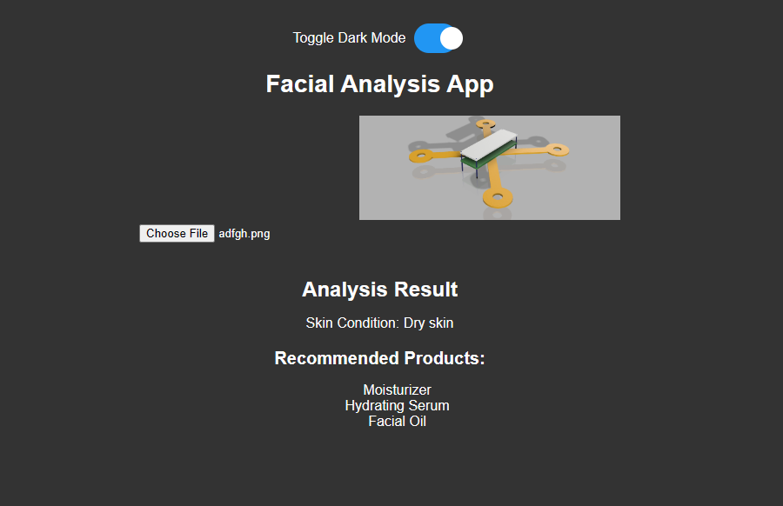Click the adfgh.png file name
The height and width of the screenshot is (506, 783).
(244, 233)
